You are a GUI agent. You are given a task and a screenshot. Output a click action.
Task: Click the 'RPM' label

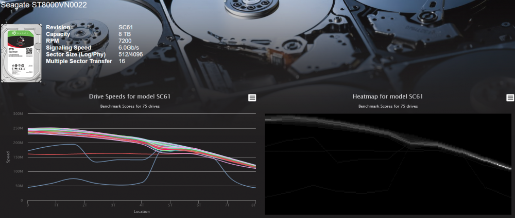pyautogui.click(x=53, y=41)
